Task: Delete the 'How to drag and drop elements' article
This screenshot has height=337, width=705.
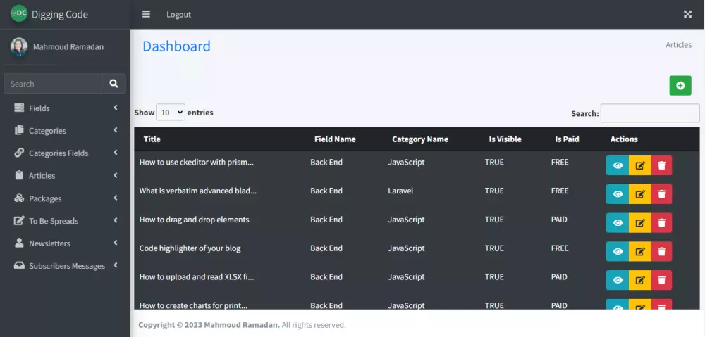Action: [661, 222]
